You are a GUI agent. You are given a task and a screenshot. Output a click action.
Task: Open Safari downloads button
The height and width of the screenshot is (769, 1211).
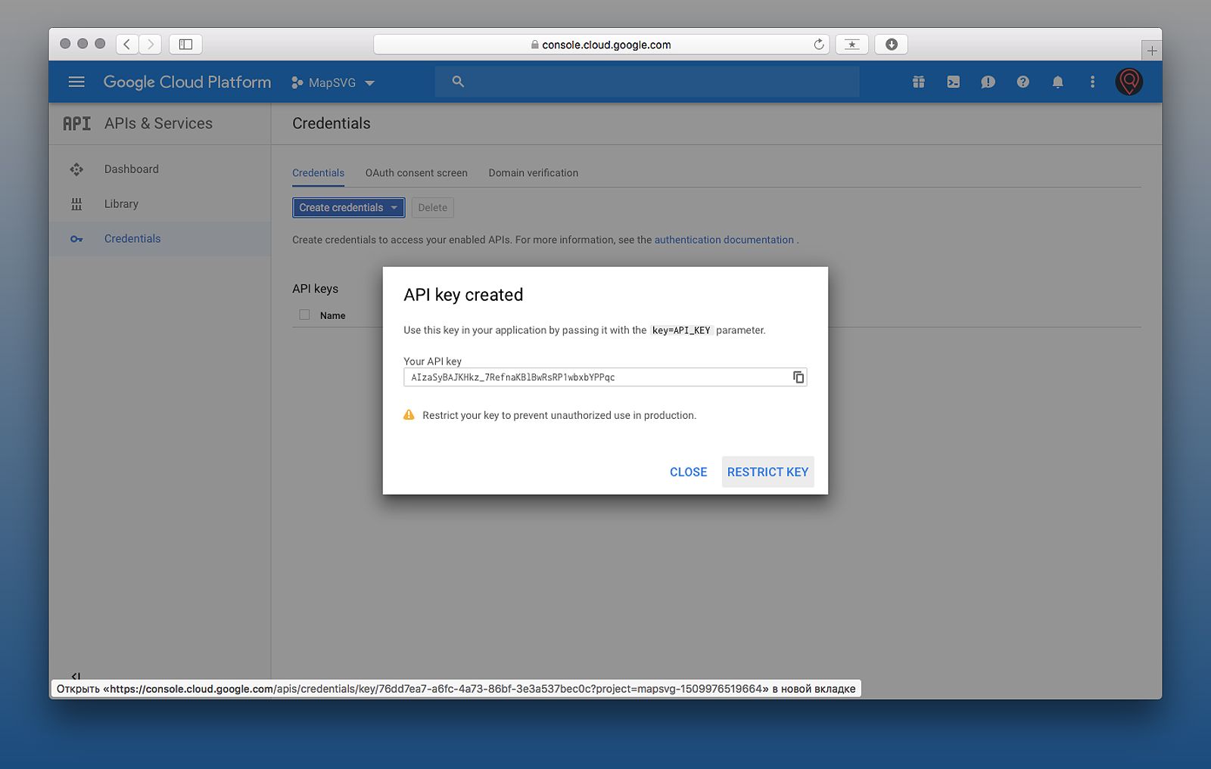(892, 45)
